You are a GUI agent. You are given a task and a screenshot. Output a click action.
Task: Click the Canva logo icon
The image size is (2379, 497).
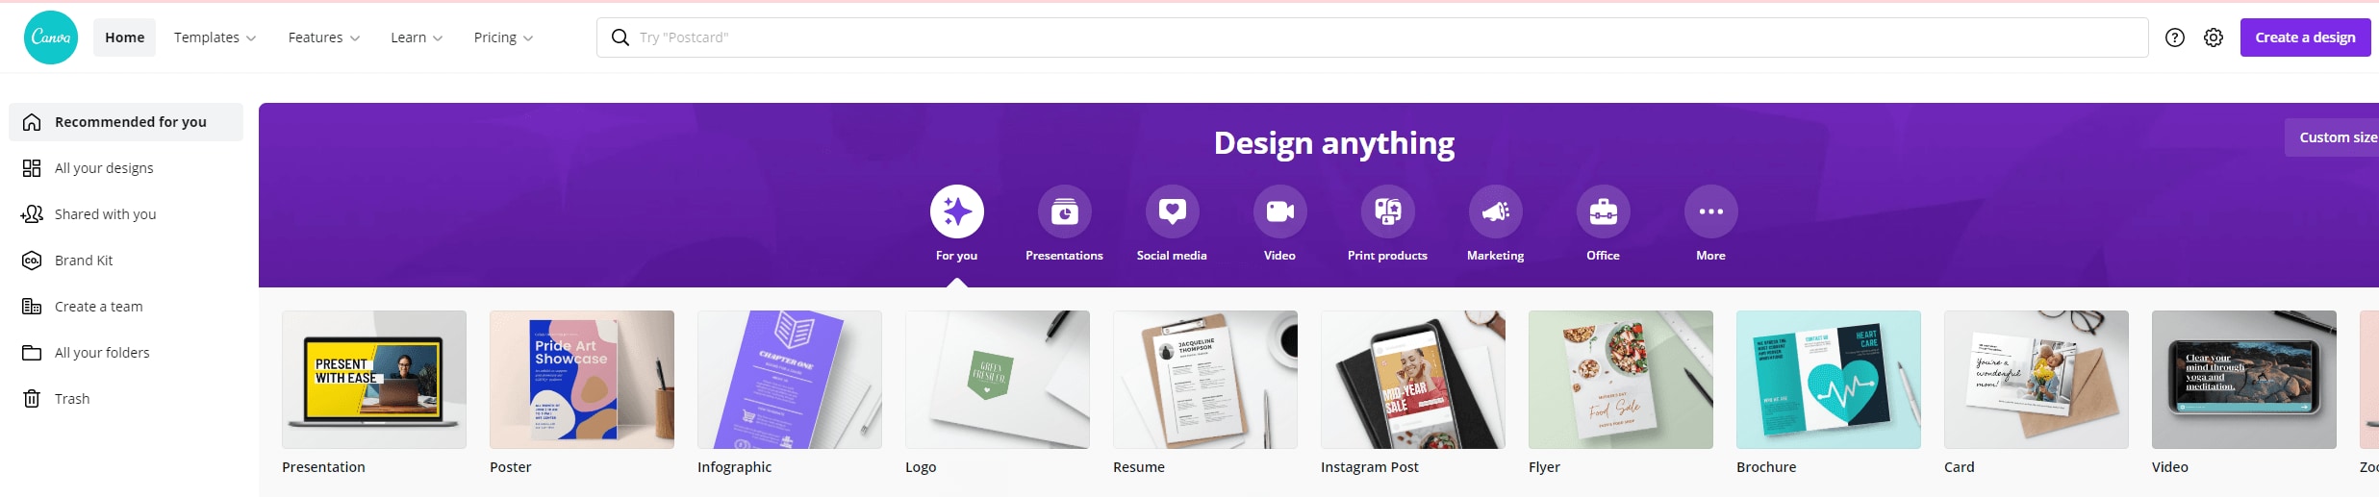pos(51,37)
